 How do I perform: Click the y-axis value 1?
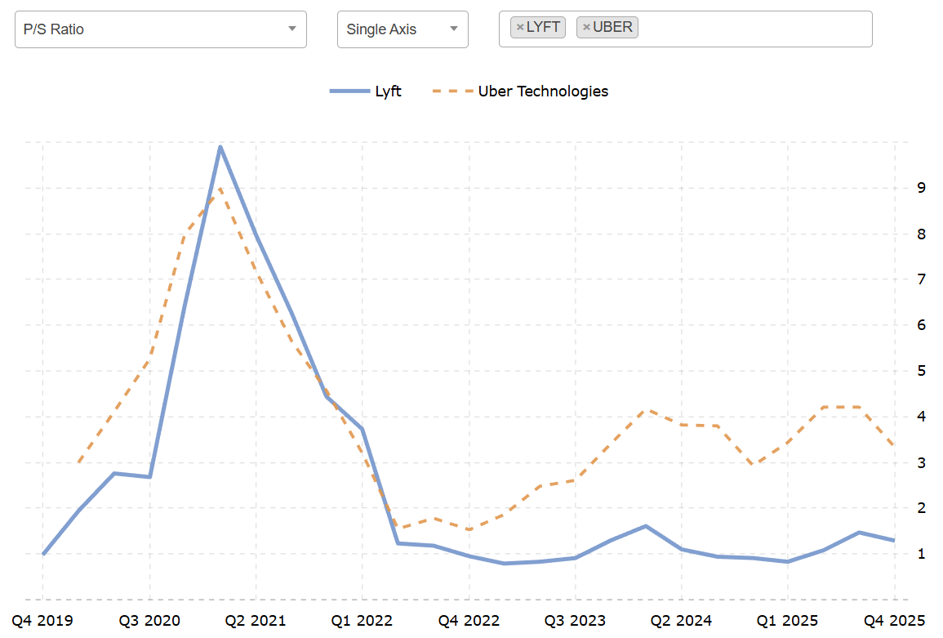[x=921, y=554]
